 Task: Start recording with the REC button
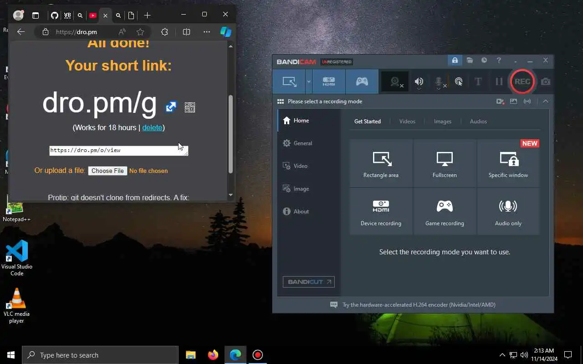click(x=522, y=82)
